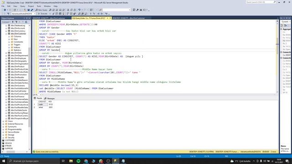Open the Window menu
Viewport: 292px width, 164px height.
click(x=47, y=6)
